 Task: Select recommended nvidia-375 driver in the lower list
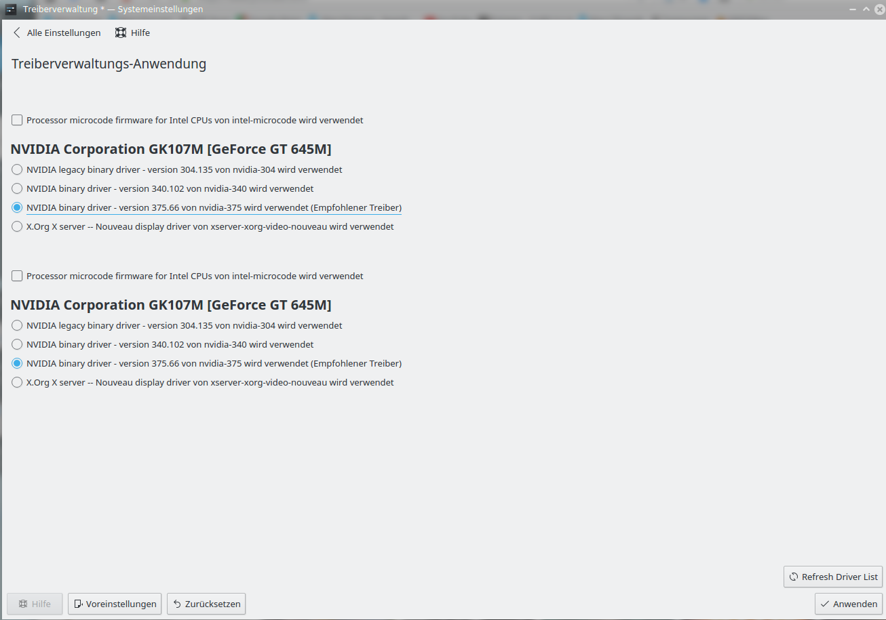(x=17, y=363)
